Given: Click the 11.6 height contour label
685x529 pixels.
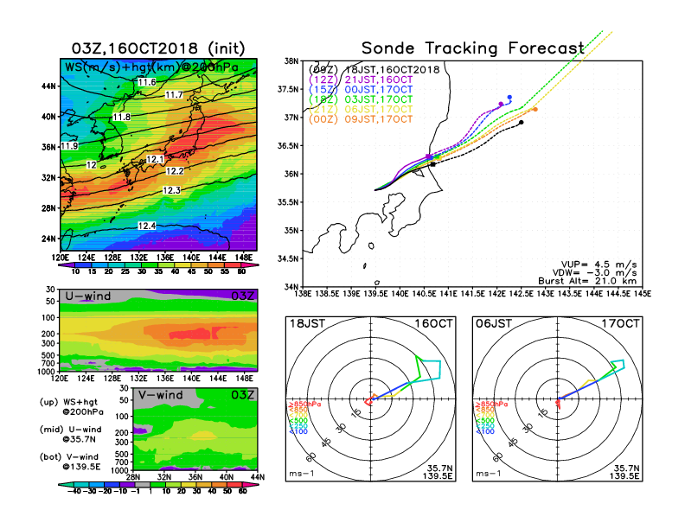Looking at the screenshot, I should 147,82.
